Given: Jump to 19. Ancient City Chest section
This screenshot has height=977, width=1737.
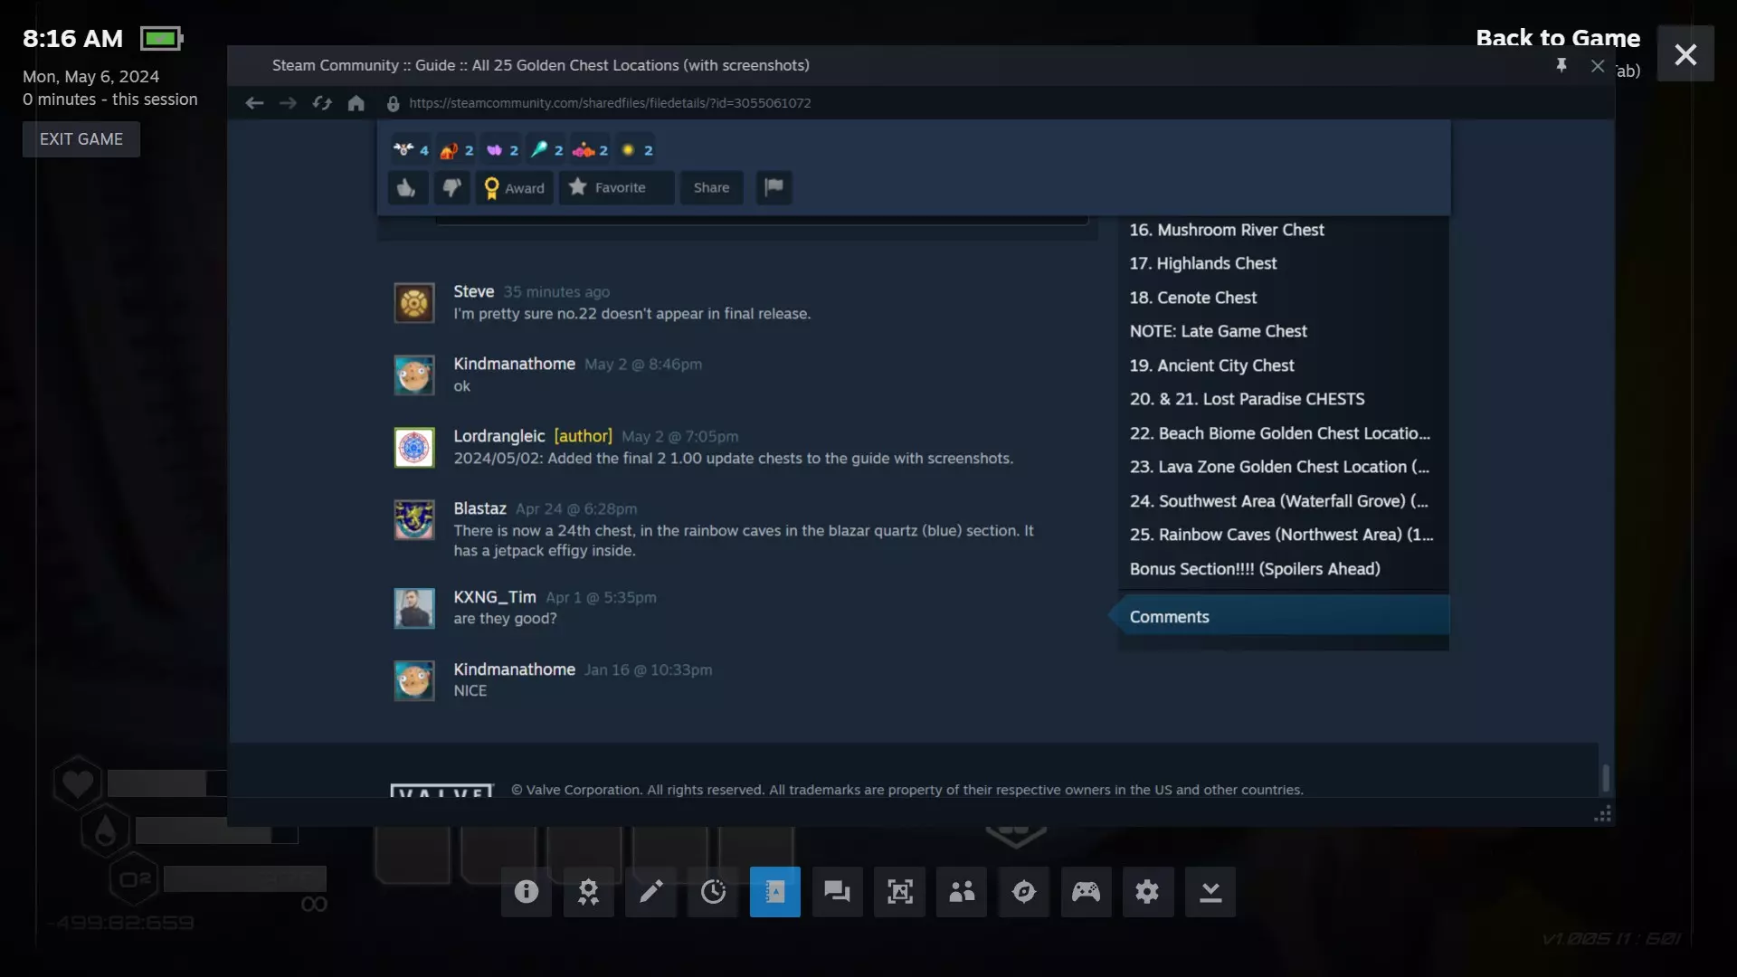Looking at the screenshot, I should pyautogui.click(x=1211, y=365).
